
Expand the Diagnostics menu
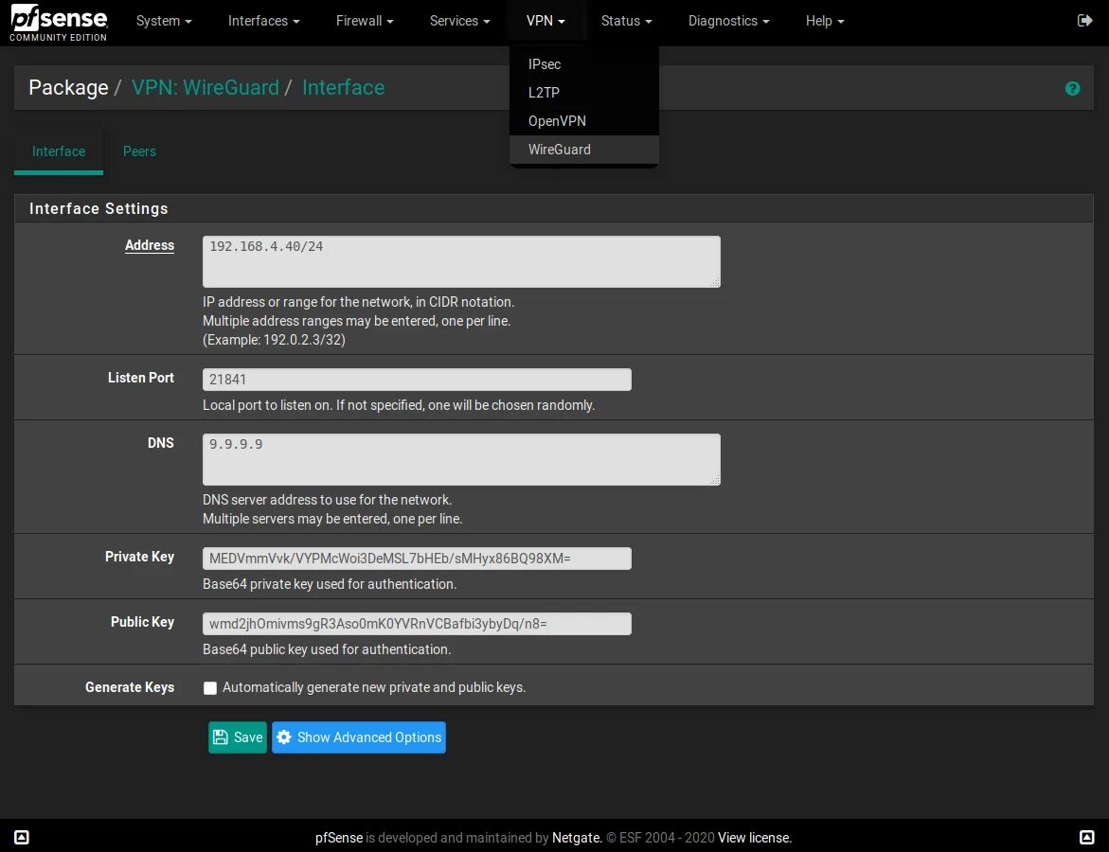point(728,21)
